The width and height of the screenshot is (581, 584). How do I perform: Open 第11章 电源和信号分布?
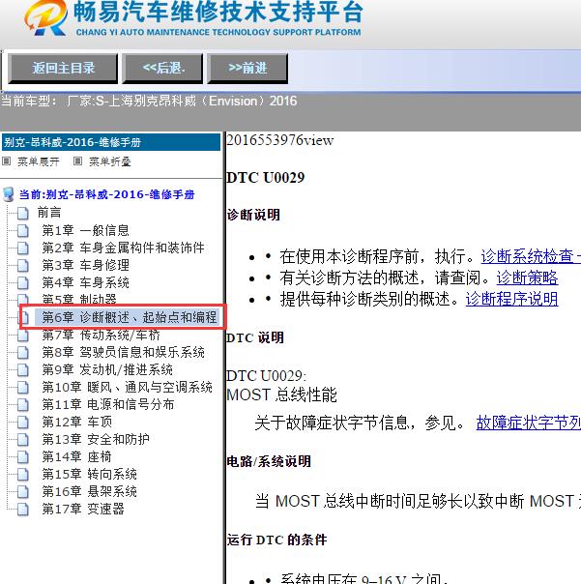coord(108,404)
